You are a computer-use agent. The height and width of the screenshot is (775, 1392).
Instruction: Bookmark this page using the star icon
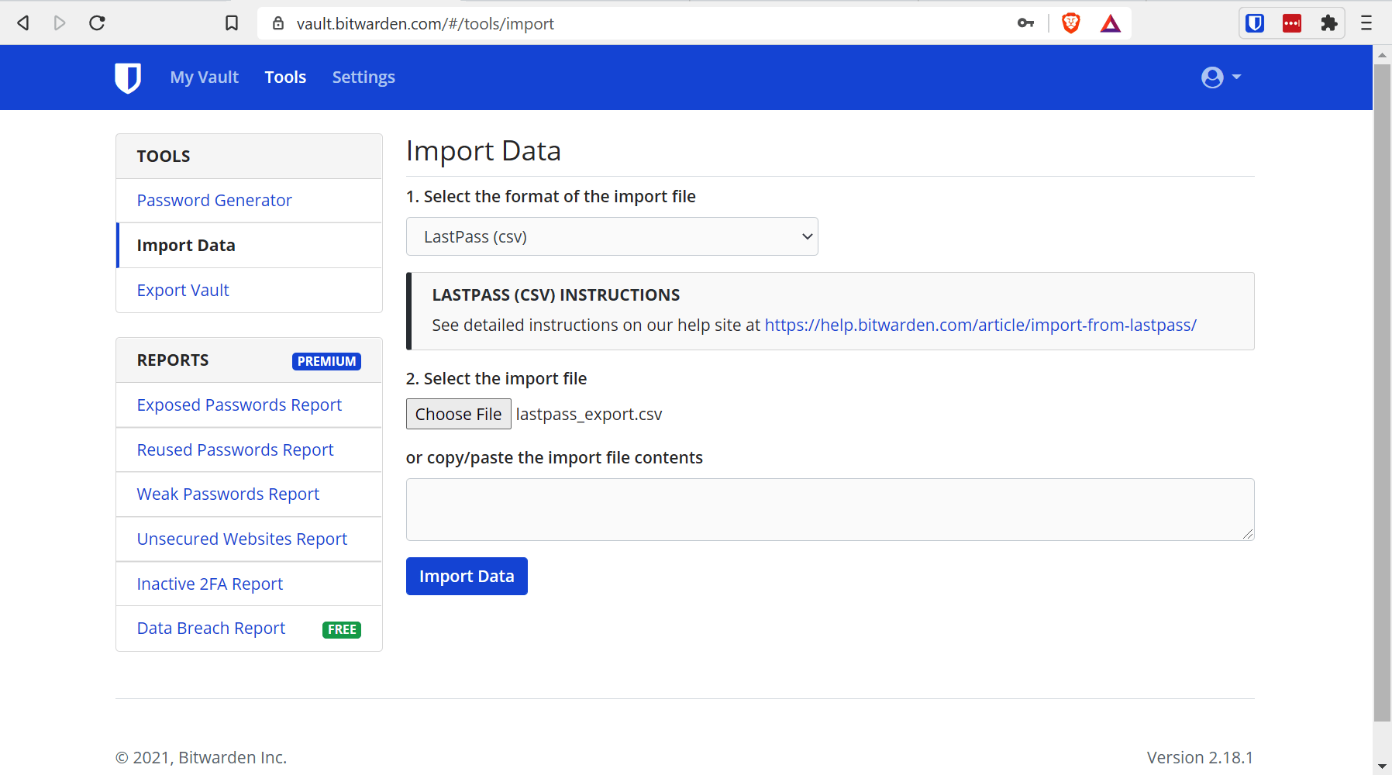tap(231, 23)
